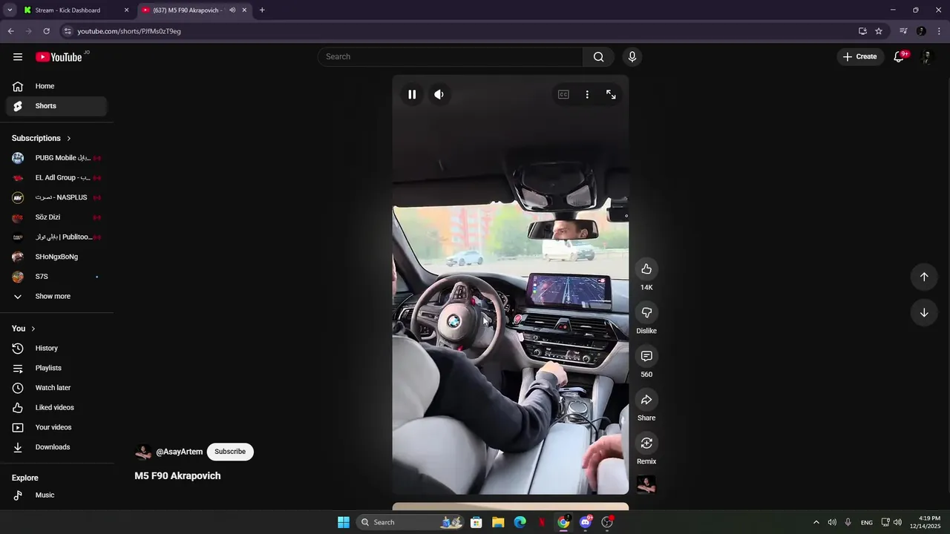The width and height of the screenshot is (950, 534).
Task: Go to next Short with down arrow
Action: coord(924,313)
